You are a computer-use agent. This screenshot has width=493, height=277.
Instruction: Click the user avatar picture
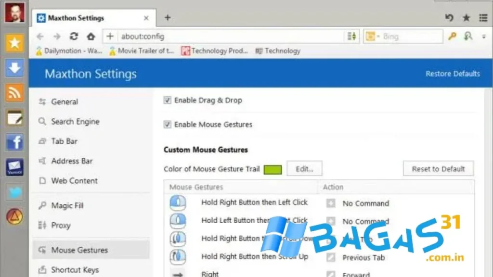tap(14, 13)
